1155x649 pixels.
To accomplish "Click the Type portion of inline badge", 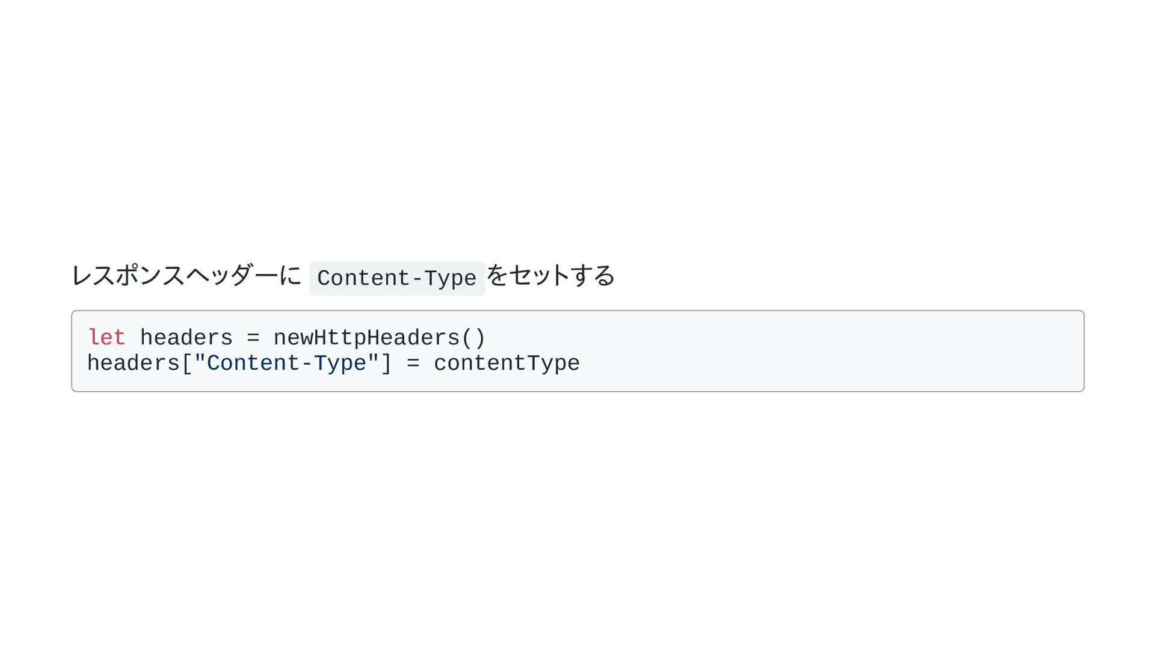I will coord(450,278).
